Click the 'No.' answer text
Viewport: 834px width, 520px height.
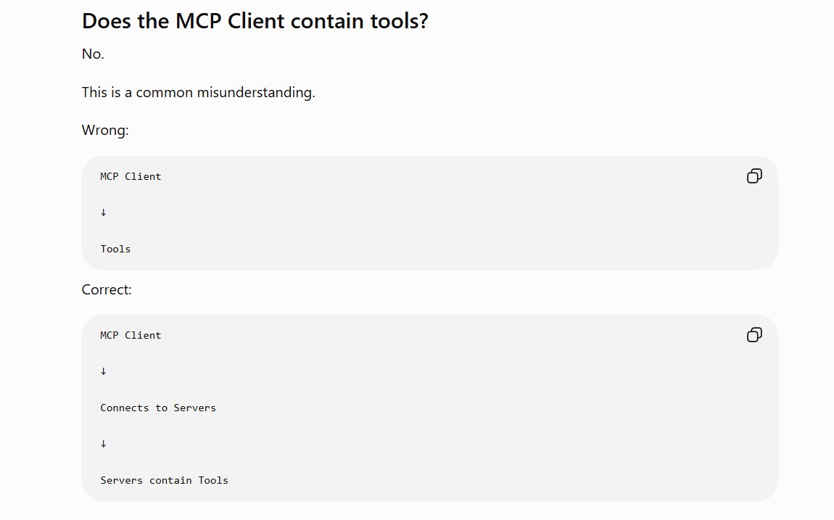pos(93,54)
